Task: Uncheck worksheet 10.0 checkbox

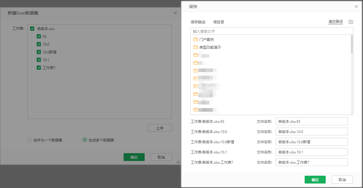Action: (39, 44)
